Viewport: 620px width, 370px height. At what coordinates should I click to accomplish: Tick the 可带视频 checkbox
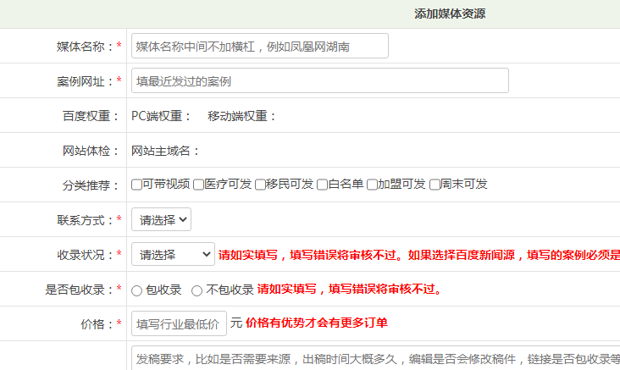137,185
